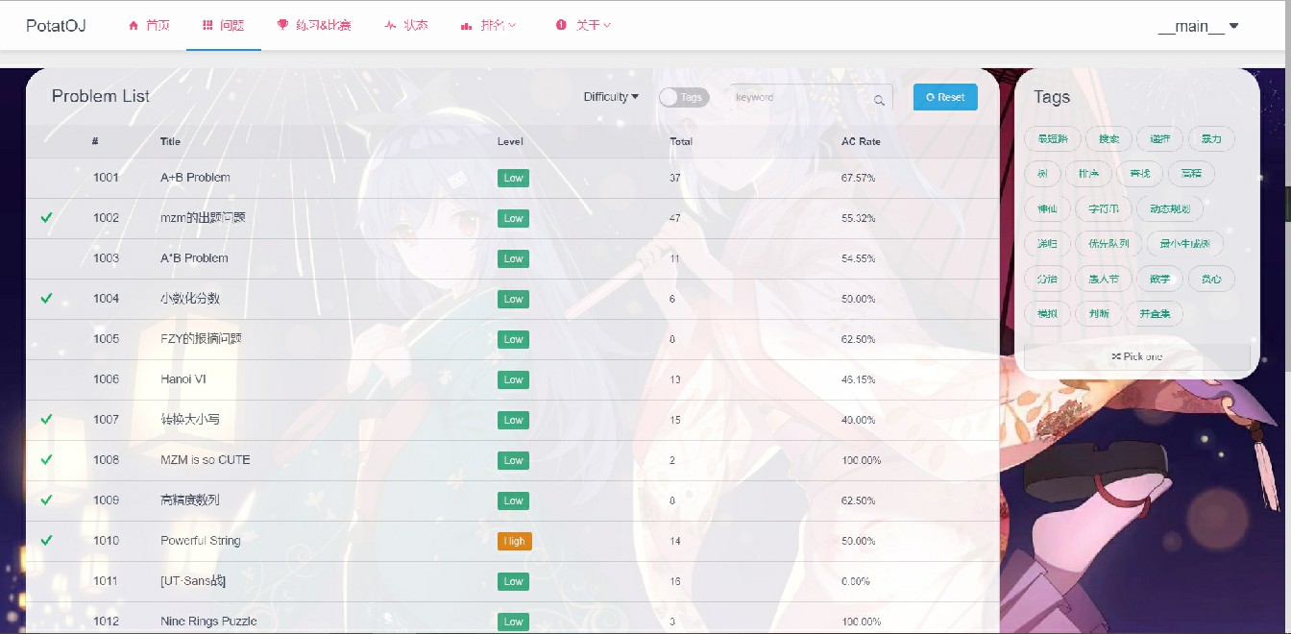1291x634 pixels.
Task: Select the 动态规划 tag
Action: 1170,208
